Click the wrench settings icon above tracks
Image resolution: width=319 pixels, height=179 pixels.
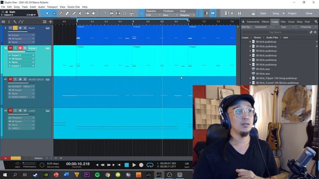[15, 22]
